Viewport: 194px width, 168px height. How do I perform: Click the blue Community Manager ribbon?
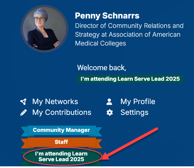tap(61, 130)
